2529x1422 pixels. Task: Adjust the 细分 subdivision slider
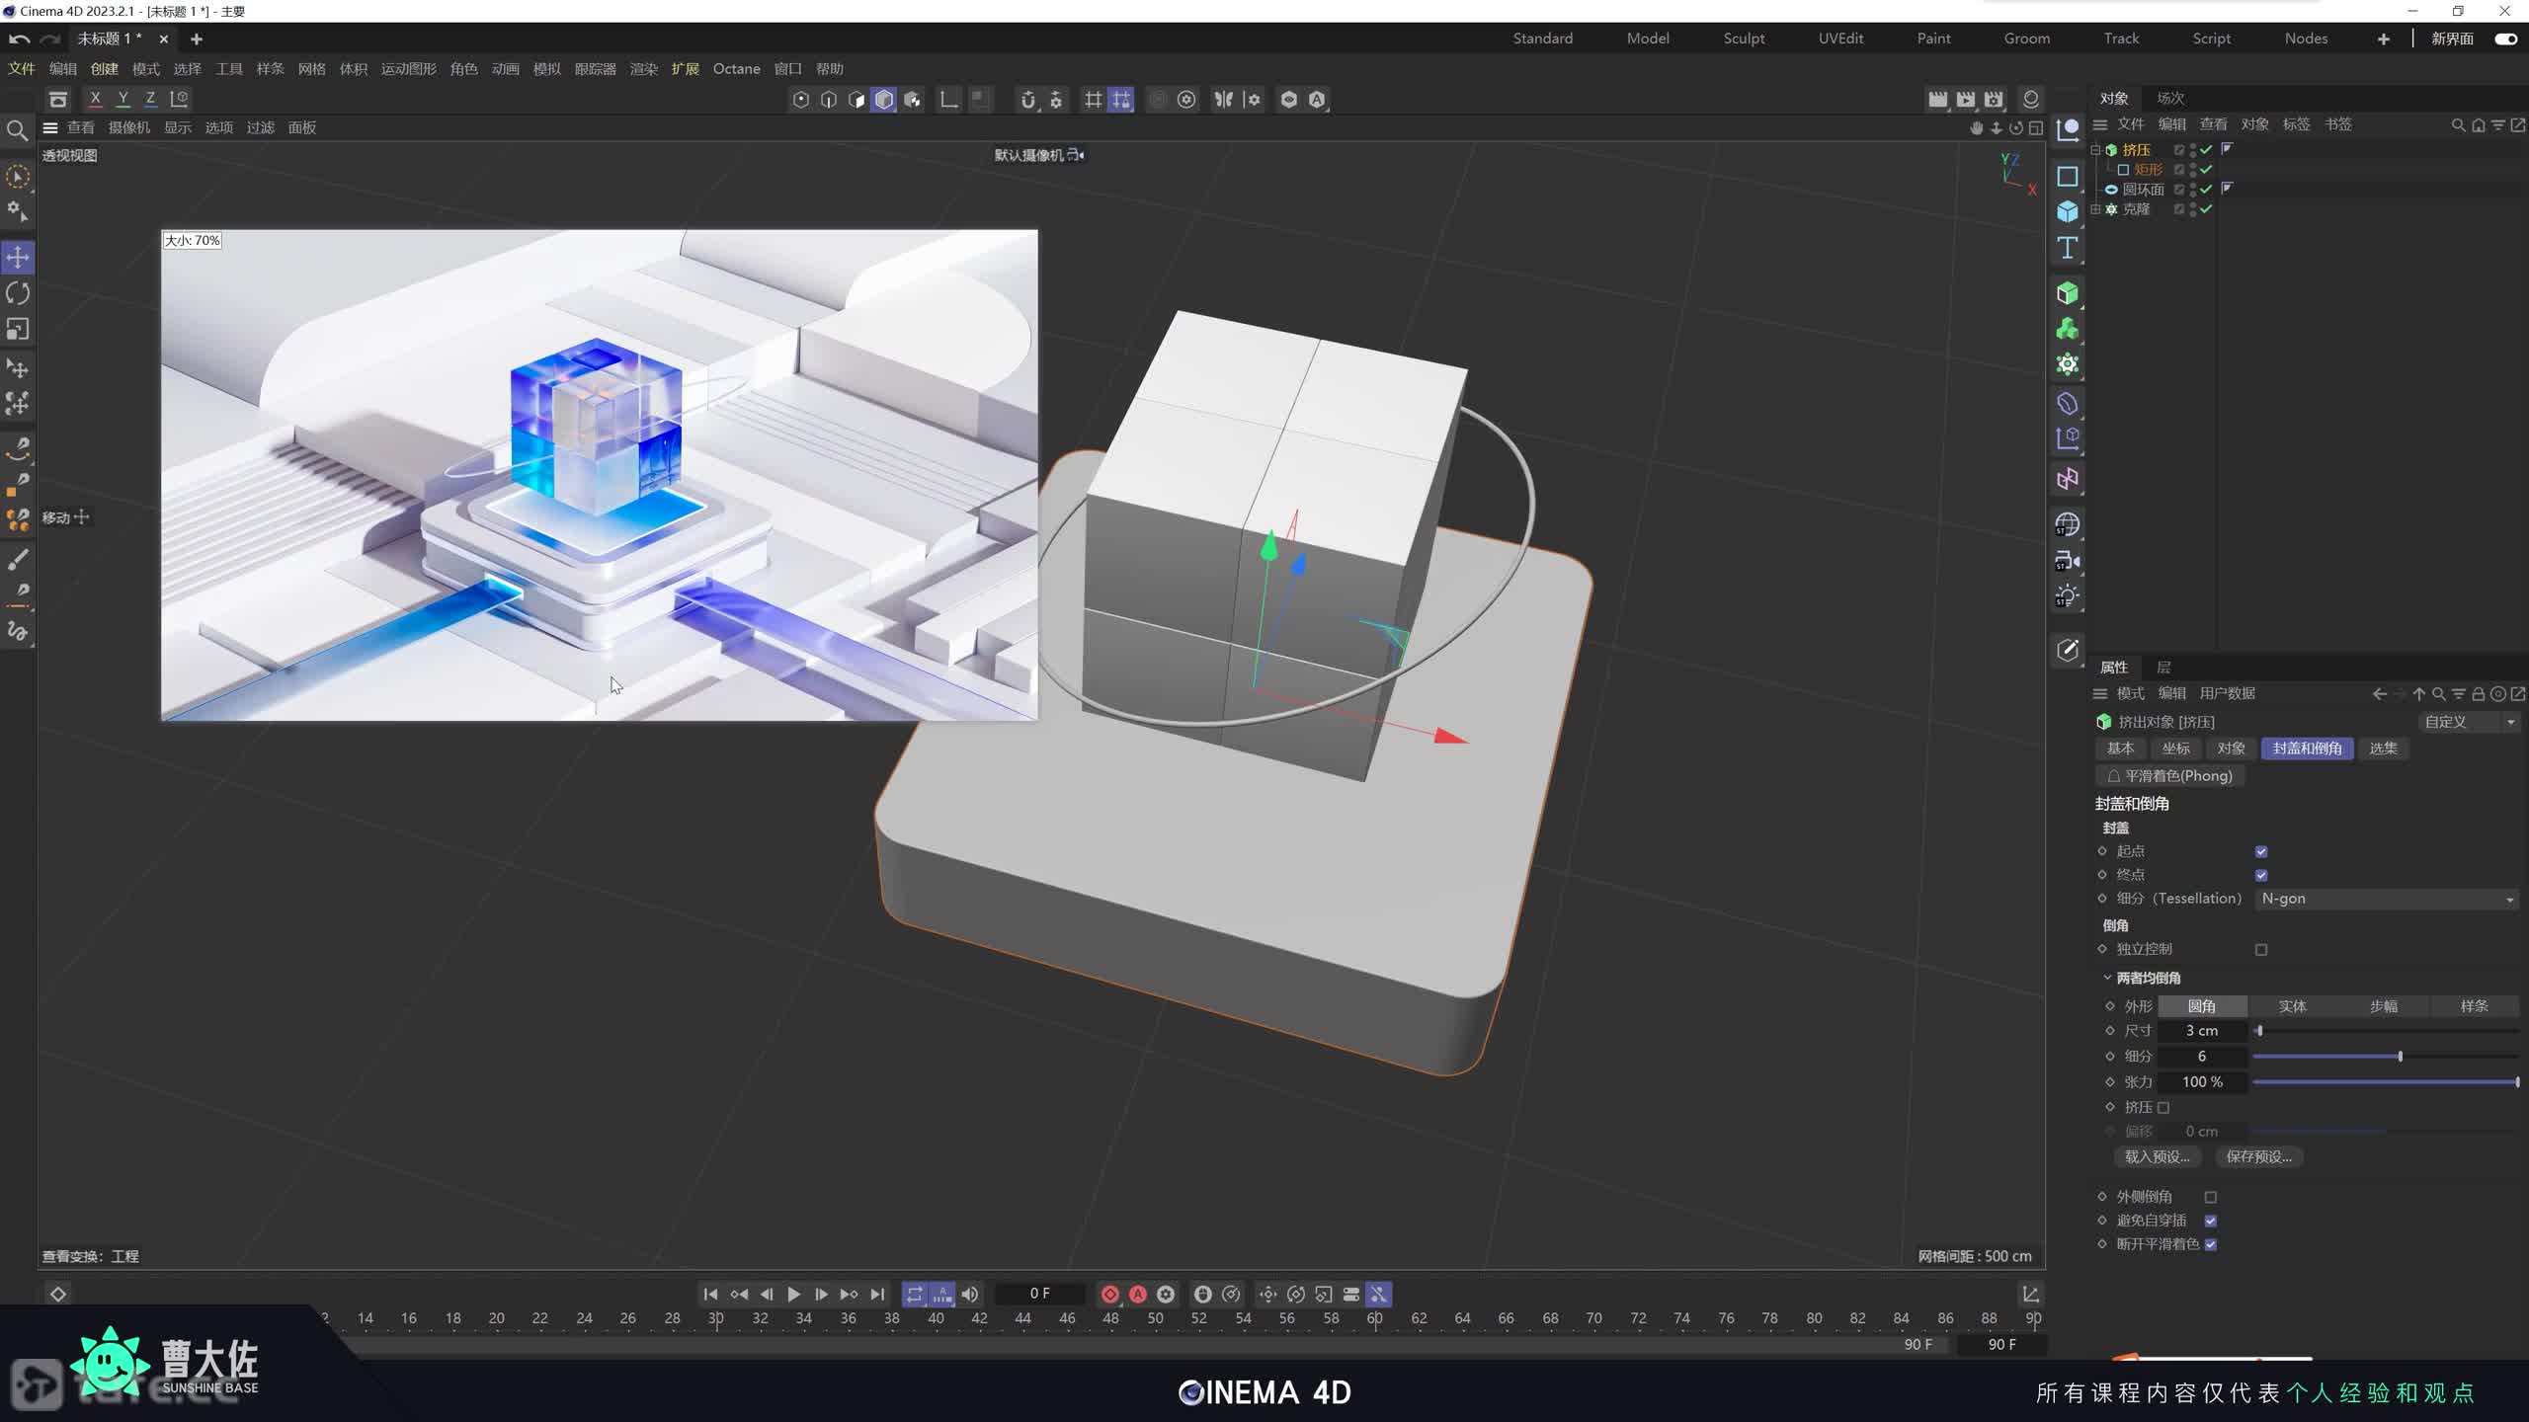pyautogui.click(x=2400, y=1057)
